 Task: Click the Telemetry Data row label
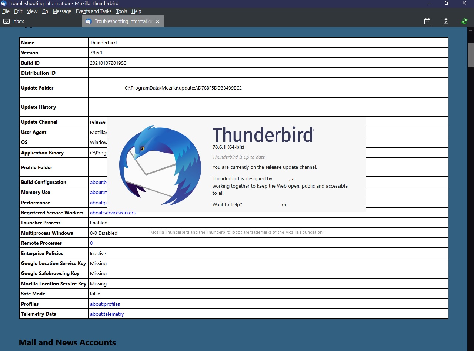pyautogui.click(x=39, y=314)
